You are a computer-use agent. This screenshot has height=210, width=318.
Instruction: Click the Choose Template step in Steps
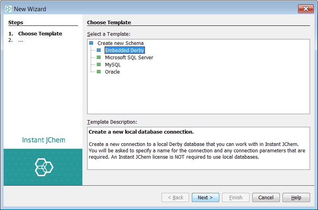tap(40, 34)
